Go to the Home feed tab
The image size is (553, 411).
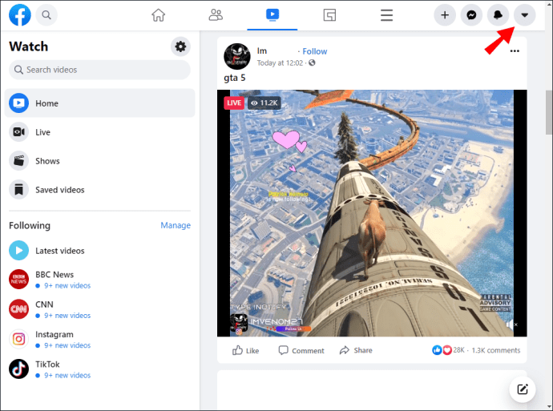159,15
